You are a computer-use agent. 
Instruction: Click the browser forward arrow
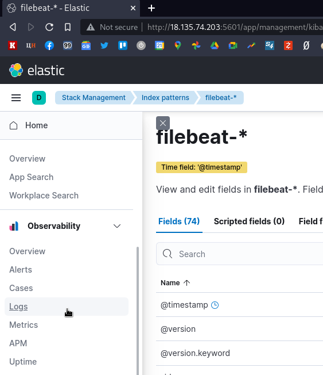[x=31, y=27]
